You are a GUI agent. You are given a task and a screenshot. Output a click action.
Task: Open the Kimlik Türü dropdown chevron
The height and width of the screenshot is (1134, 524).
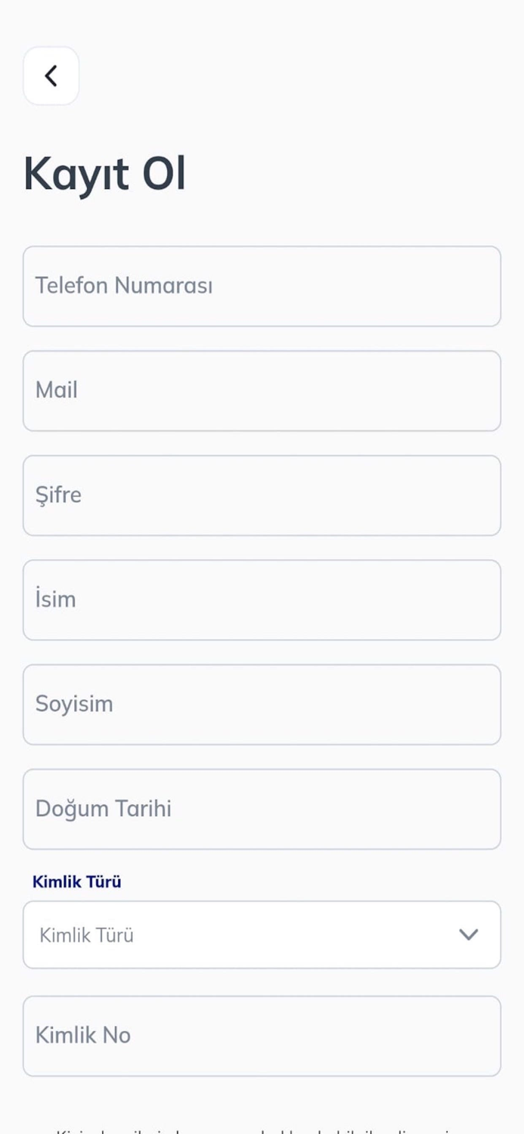pos(468,934)
